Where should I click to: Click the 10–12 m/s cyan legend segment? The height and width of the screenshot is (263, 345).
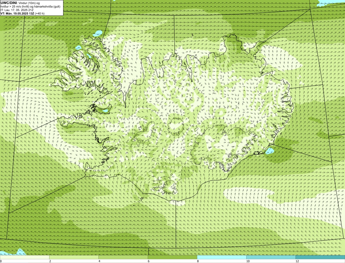pyautogui.click(x=271, y=257)
